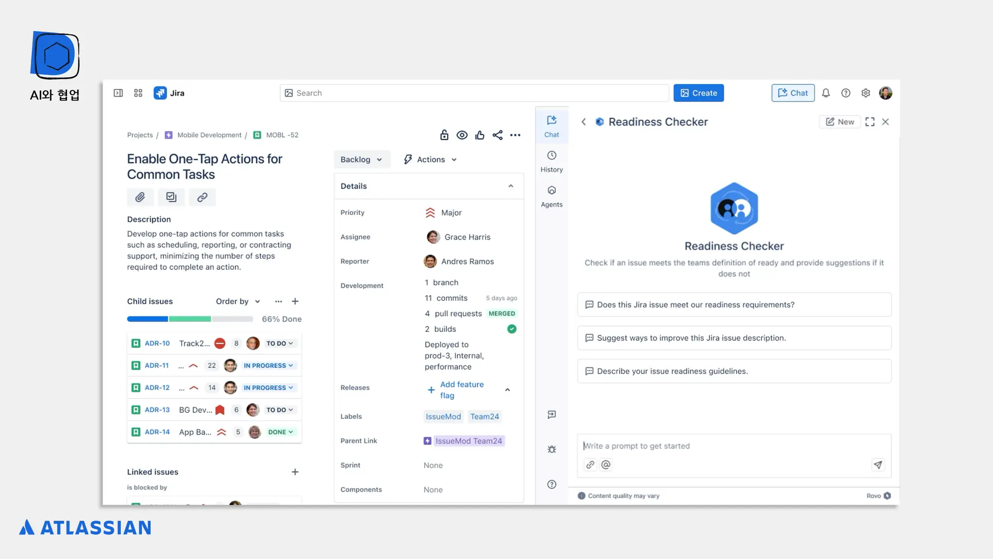Click the thumbs-up vote icon
Image resolution: width=993 pixels, height=559 pixels.
point(480,135)
